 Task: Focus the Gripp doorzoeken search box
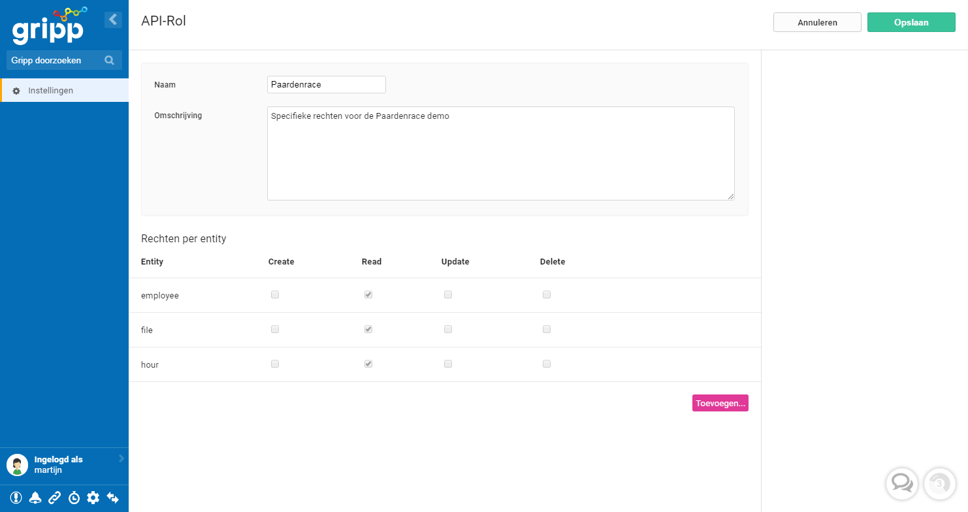[64, 60]
